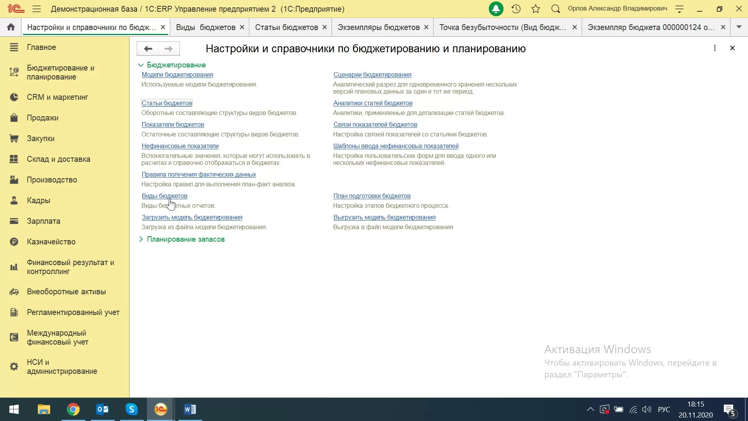
Task: Open service settings menu near username
Action: 679,9
